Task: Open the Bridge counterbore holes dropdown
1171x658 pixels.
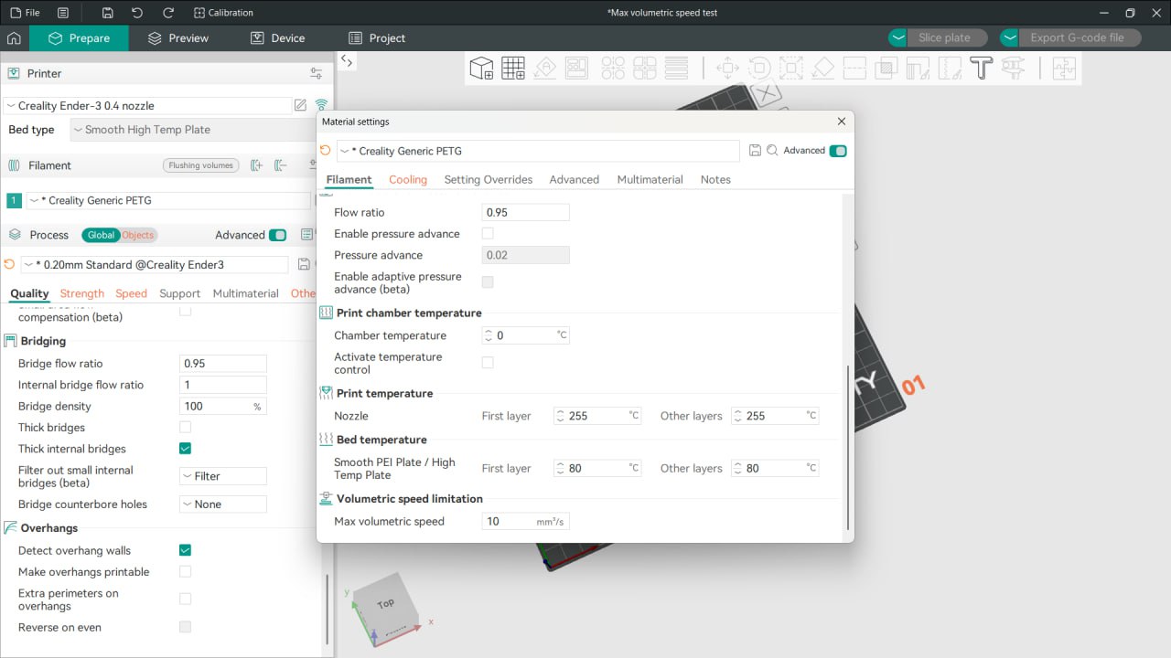Action: 223,504
